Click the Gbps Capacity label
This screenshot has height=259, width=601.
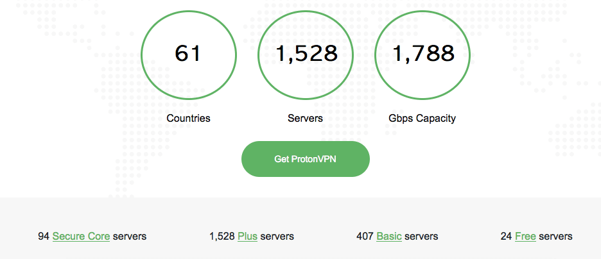(422, 118)
